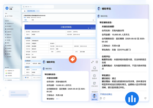Click the blue voice bars floating button
This screenshot has height=108, width=153.
click(x=132, y=99)
